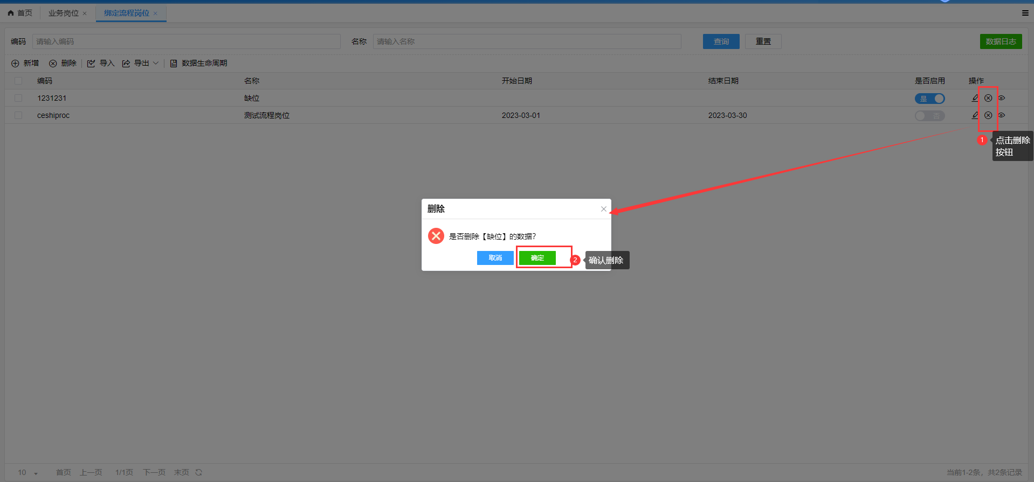Click the 导出 export icon

[126, 64]
